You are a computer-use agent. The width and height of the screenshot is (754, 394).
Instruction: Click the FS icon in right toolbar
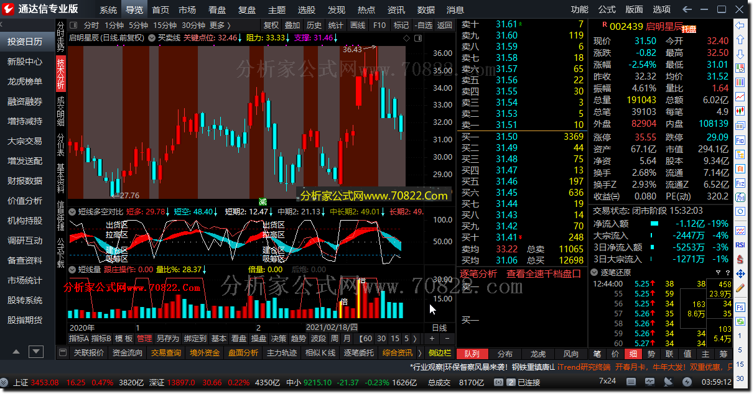pos(740,307)
